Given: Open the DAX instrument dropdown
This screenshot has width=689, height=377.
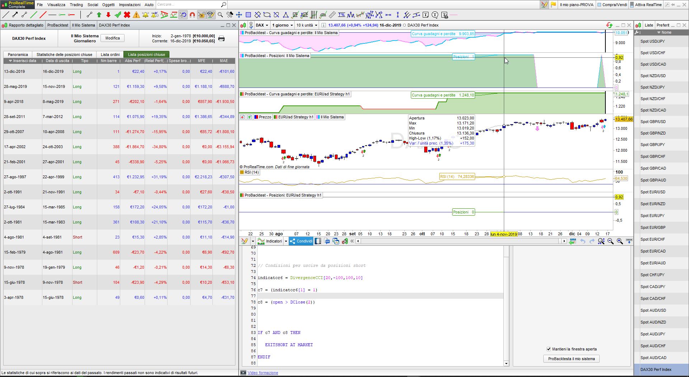Looking at the screenshot, I should click(262, 25).
